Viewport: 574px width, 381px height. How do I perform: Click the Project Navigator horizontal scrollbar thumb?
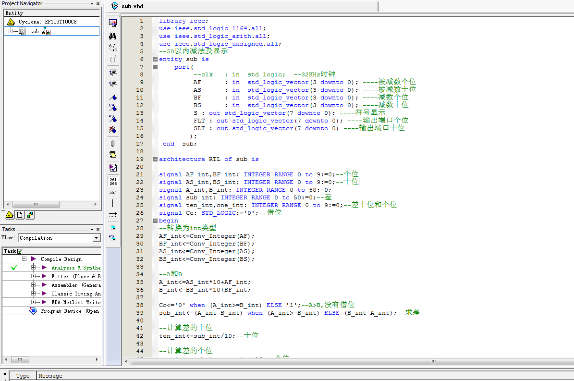click(x=36, y=204)
